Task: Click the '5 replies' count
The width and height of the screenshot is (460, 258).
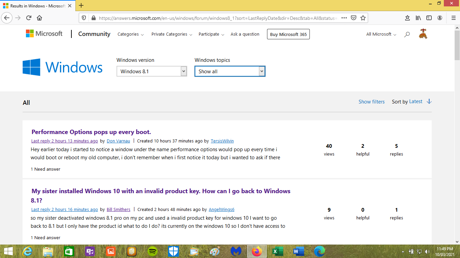Action: pyautogui.click(x=396, y=150)
